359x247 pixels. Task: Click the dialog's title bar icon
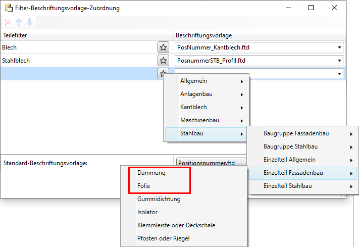point(9,8)
